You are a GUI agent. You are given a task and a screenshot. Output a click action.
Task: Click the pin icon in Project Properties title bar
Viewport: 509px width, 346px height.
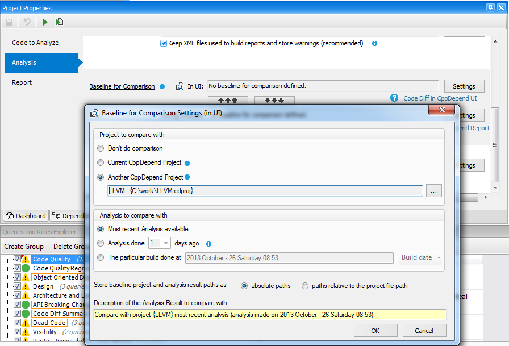(490, 8)
